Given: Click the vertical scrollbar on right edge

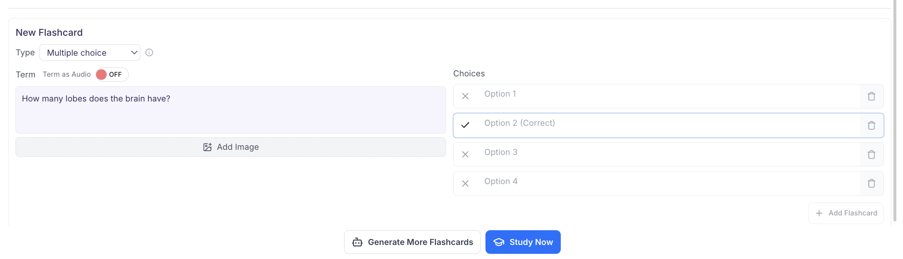Looking at the screenshot, I should click(x=895, y=111).
